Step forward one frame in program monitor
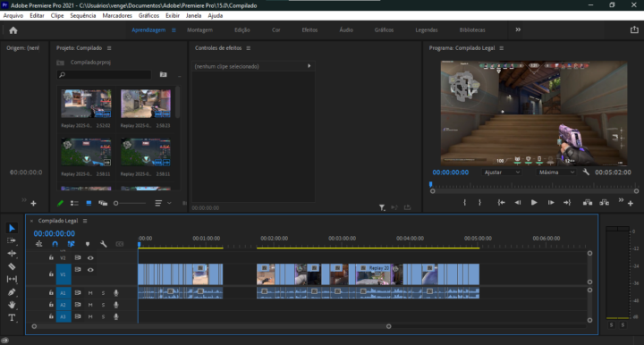 point(550,202)
